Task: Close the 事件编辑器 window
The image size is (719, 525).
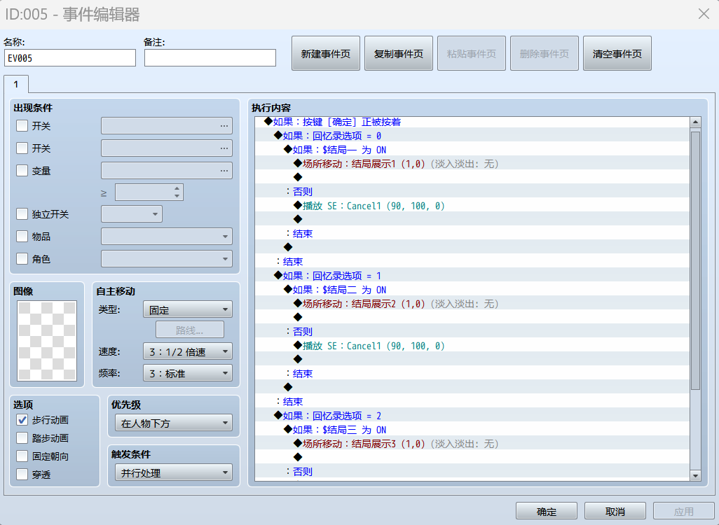Action: pyautogui.click(x=704, y=14)
